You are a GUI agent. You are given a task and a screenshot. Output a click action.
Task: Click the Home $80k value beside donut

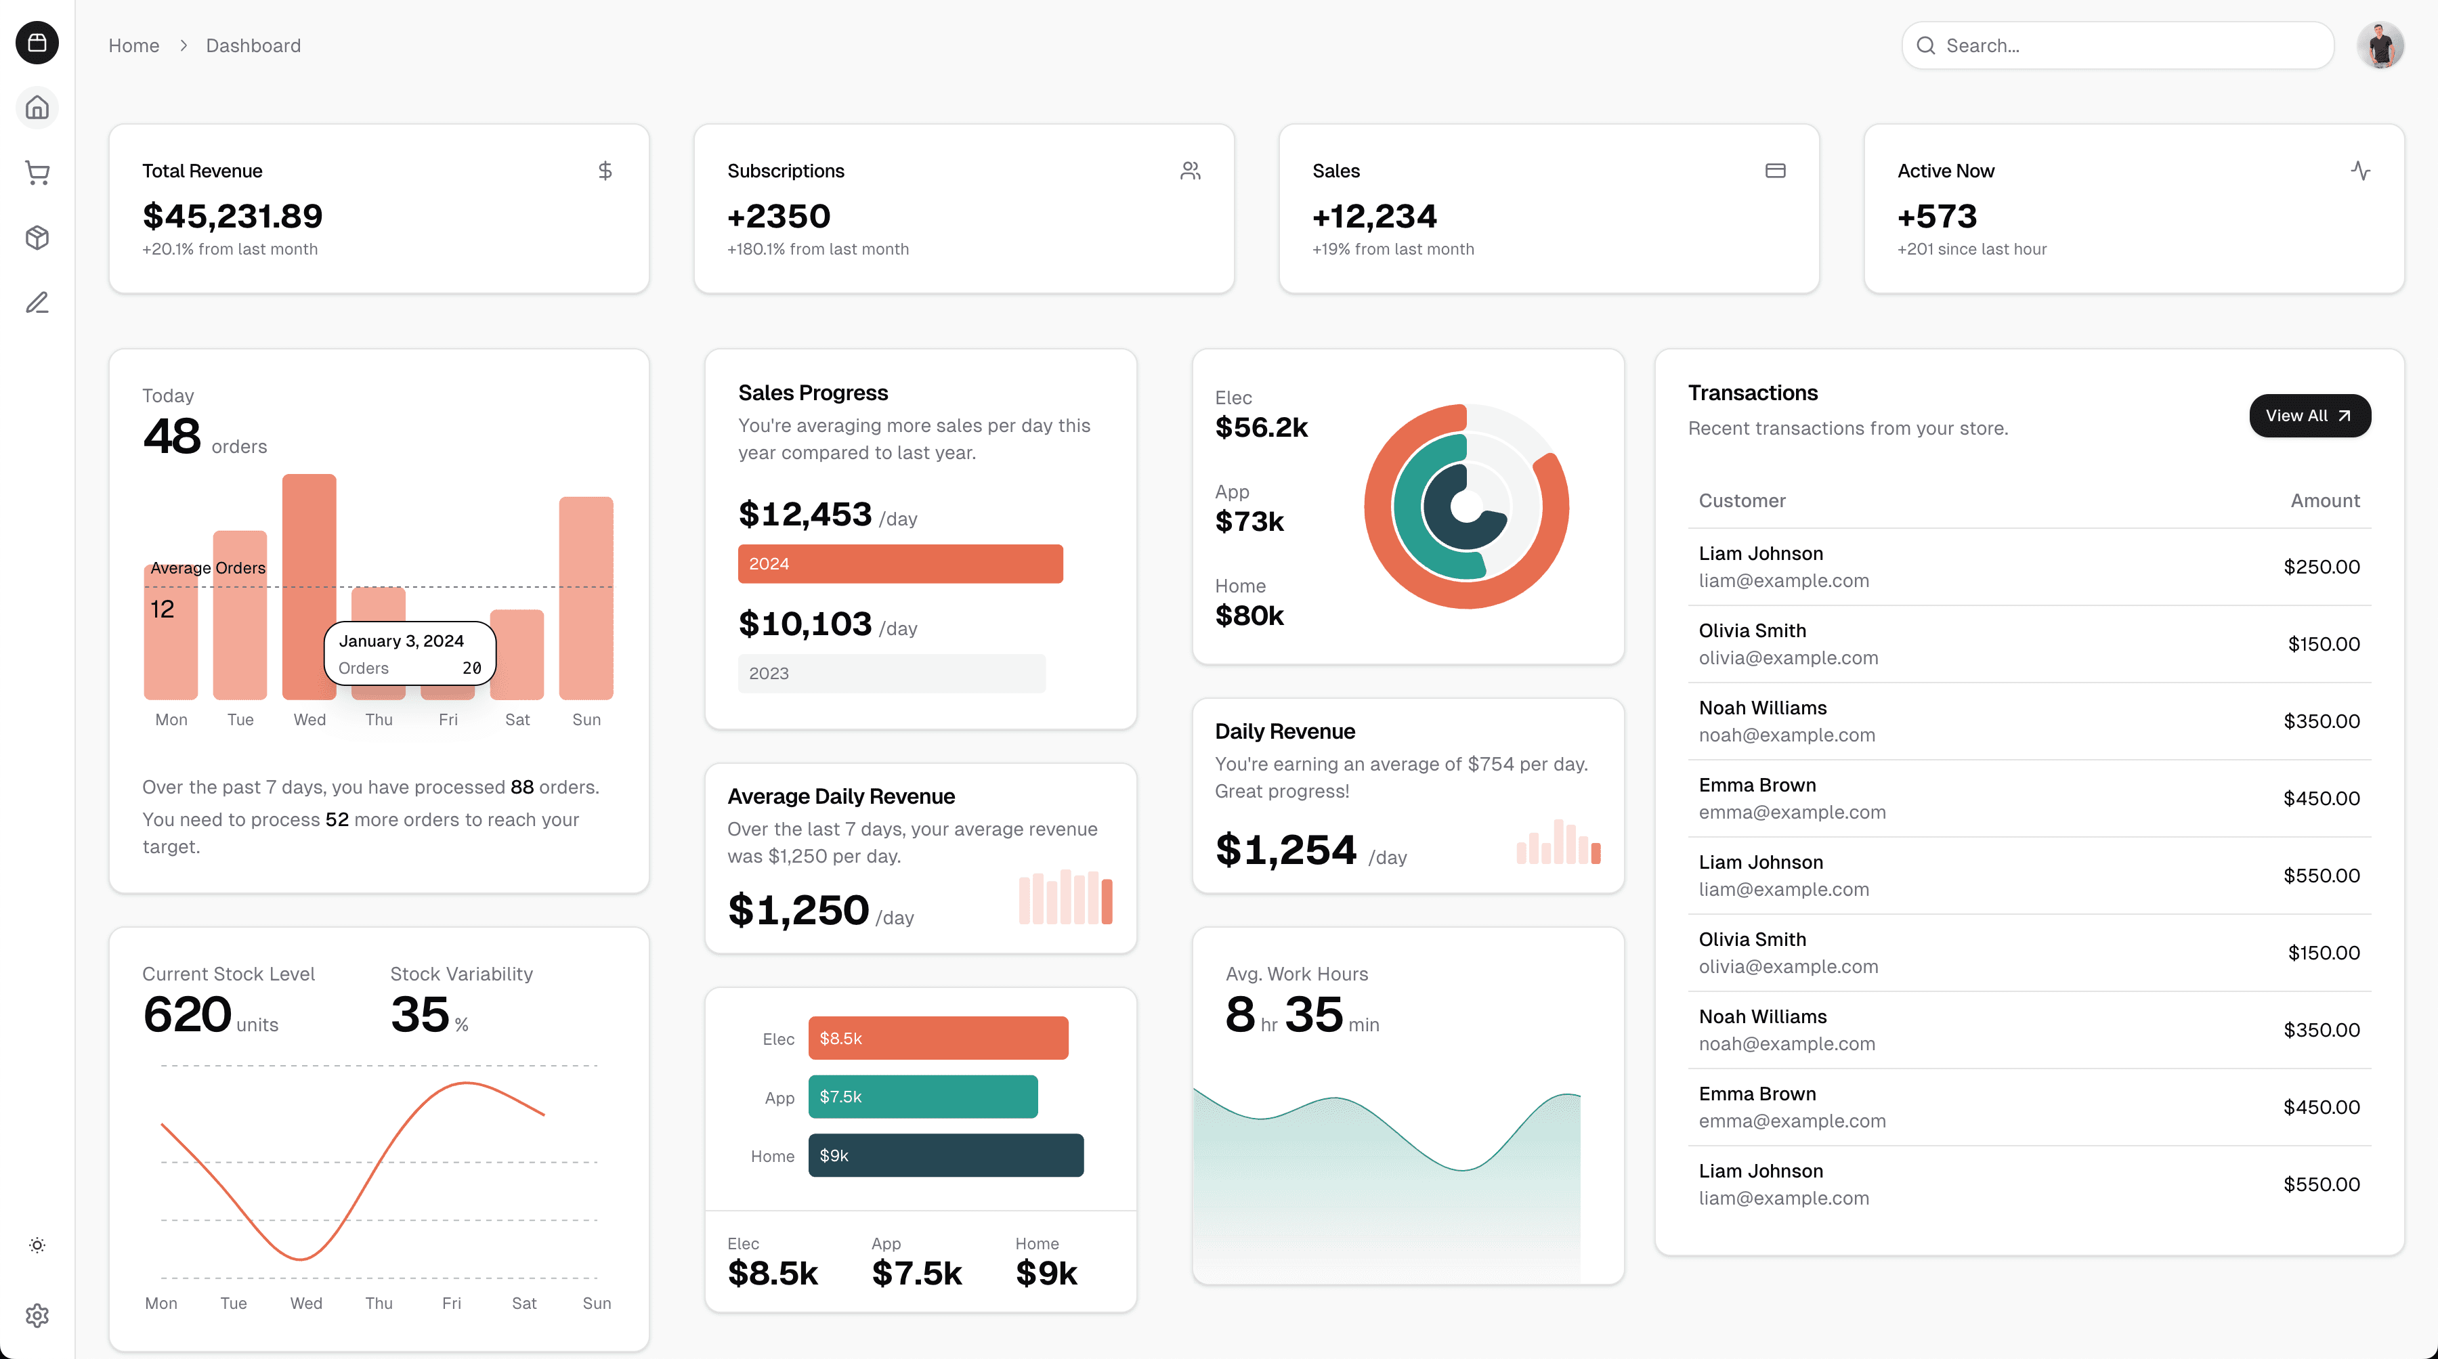(1250, 616)
